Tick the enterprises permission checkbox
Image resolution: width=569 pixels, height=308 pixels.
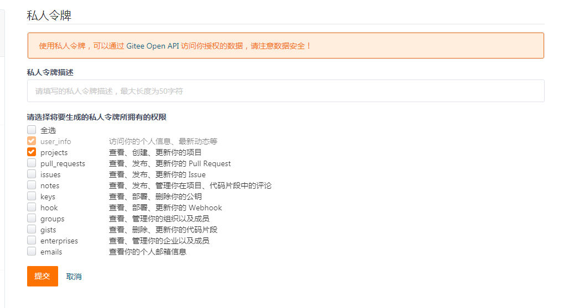coord(32,240)
